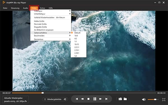Expand the Videospur submenu
168x105 pixels.
tap(51, 11)
